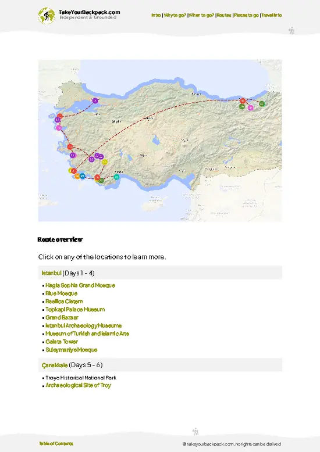Click the '(Days 5 - 6)' text
The height and width of the screenshot is (452, 320).
(86, 365)
